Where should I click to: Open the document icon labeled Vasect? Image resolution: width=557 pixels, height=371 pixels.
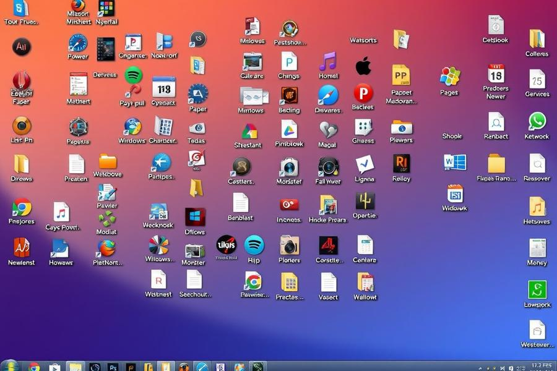pyautogui.click(x=328, y=282)
